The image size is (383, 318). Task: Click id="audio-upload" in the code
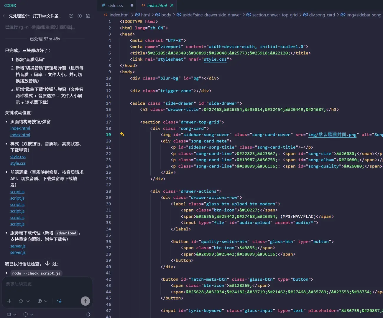(251, 223)
